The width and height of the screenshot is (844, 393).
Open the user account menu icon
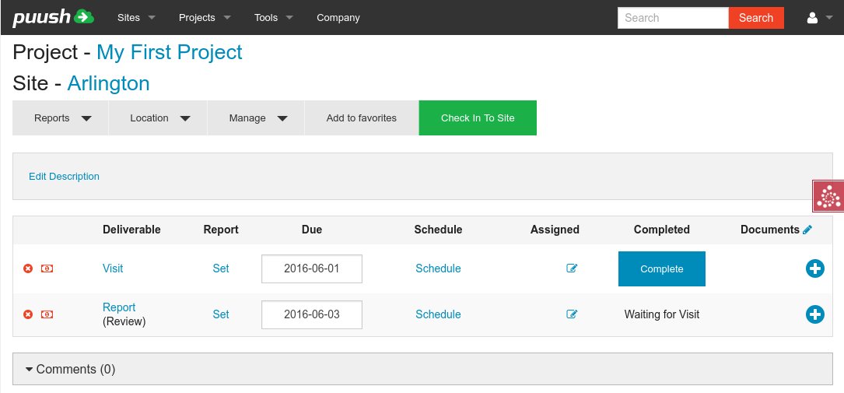[x=819, y=18]
